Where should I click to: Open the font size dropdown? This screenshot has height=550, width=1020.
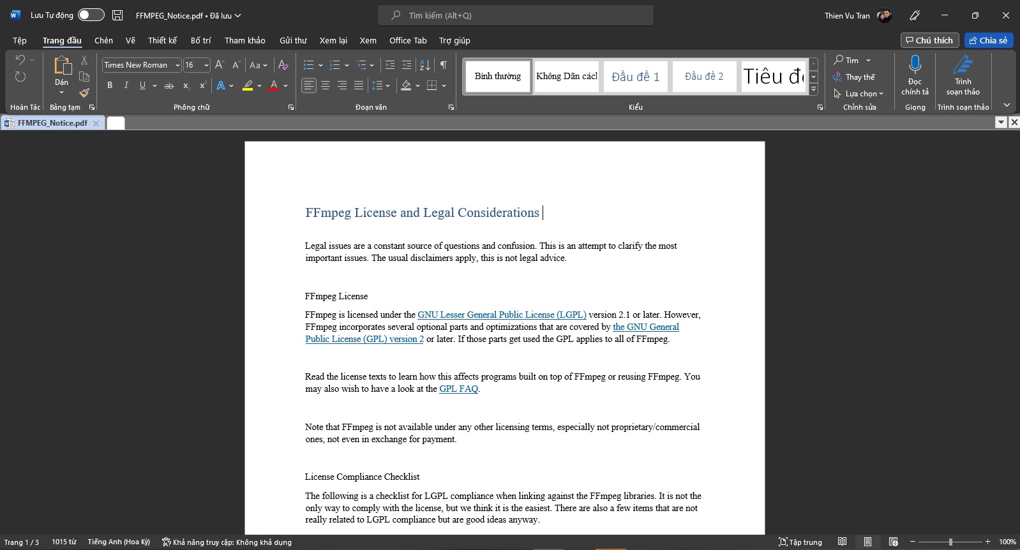coord(206,65)
